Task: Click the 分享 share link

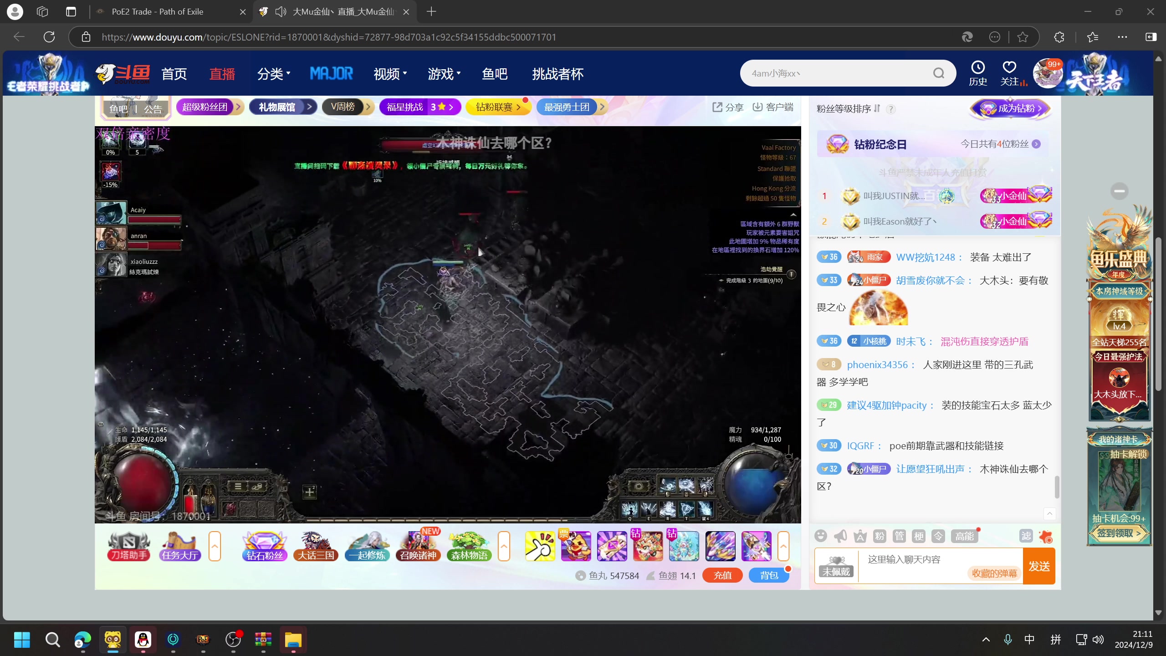Action: (727, 107)
